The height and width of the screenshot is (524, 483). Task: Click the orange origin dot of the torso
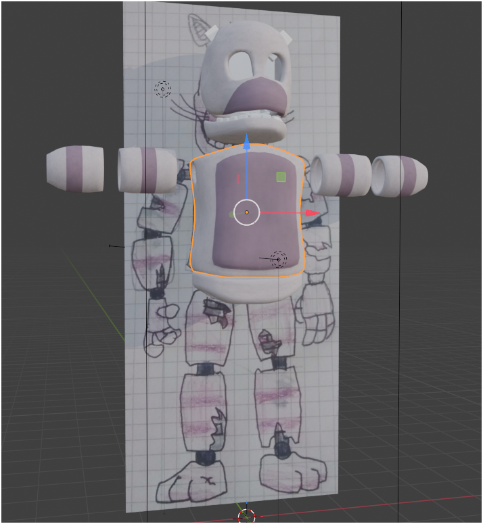tap(247, 212)
